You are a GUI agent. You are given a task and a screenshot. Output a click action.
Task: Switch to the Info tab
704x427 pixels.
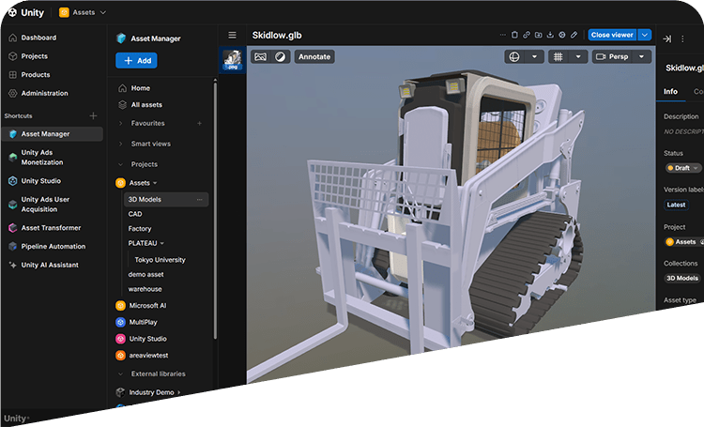(670, 91)
